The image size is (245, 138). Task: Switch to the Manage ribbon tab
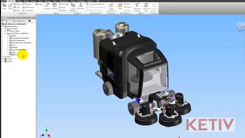[x=47, y=1]
